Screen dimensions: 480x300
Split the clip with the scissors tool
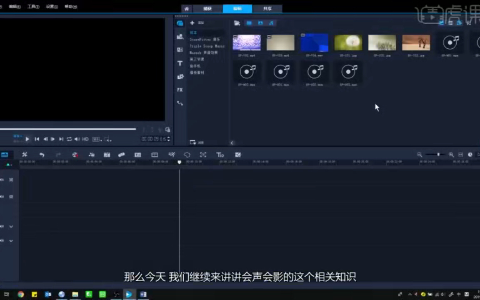click(25, 155)
